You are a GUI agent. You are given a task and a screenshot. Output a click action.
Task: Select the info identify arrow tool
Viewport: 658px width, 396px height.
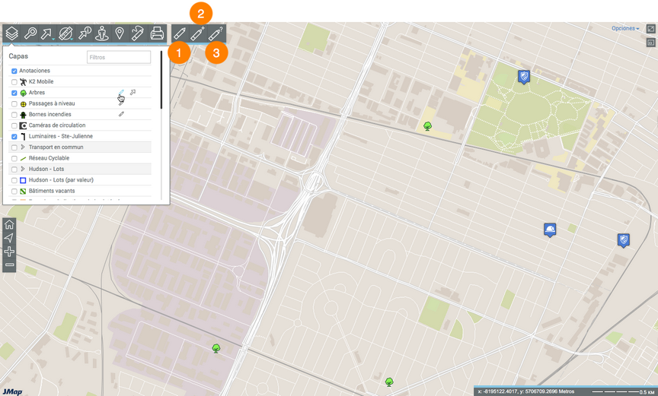85,33
